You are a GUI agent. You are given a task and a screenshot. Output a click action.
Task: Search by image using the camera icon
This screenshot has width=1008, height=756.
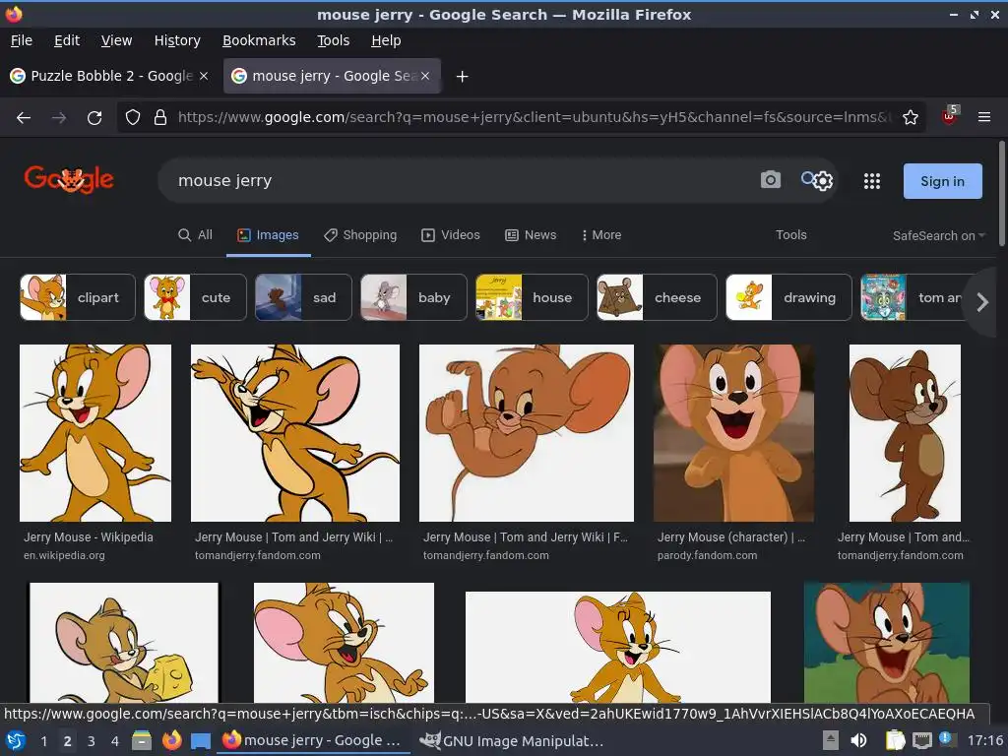770,180
